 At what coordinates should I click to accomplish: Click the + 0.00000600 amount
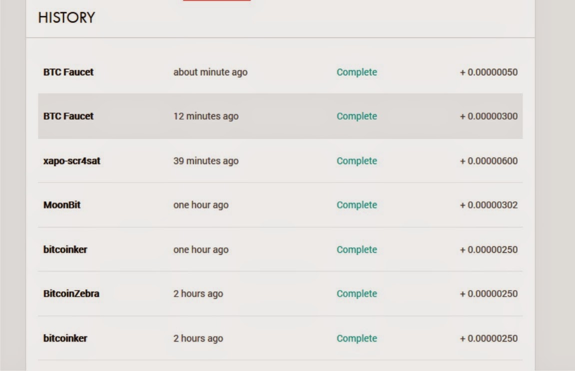coord(489,161)
